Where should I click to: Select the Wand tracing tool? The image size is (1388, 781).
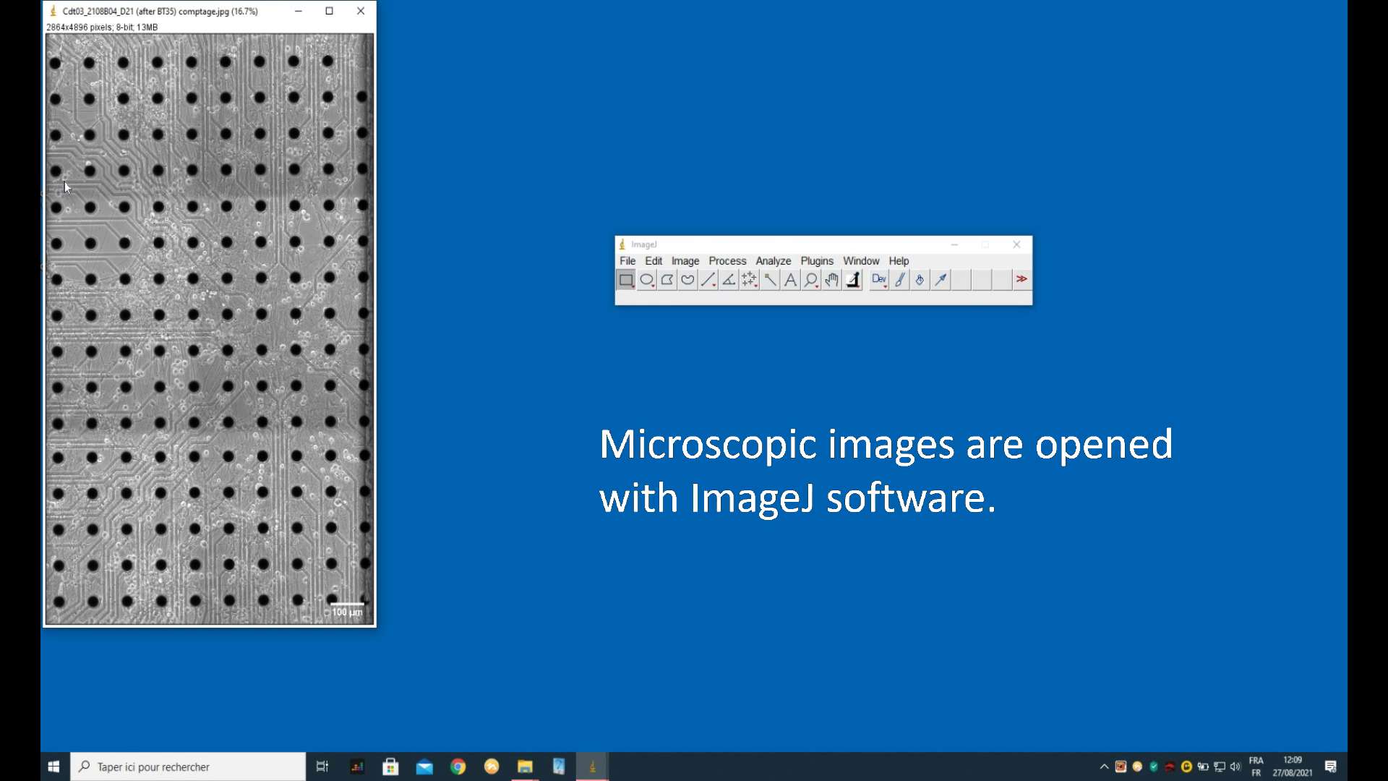click(770, 280)
